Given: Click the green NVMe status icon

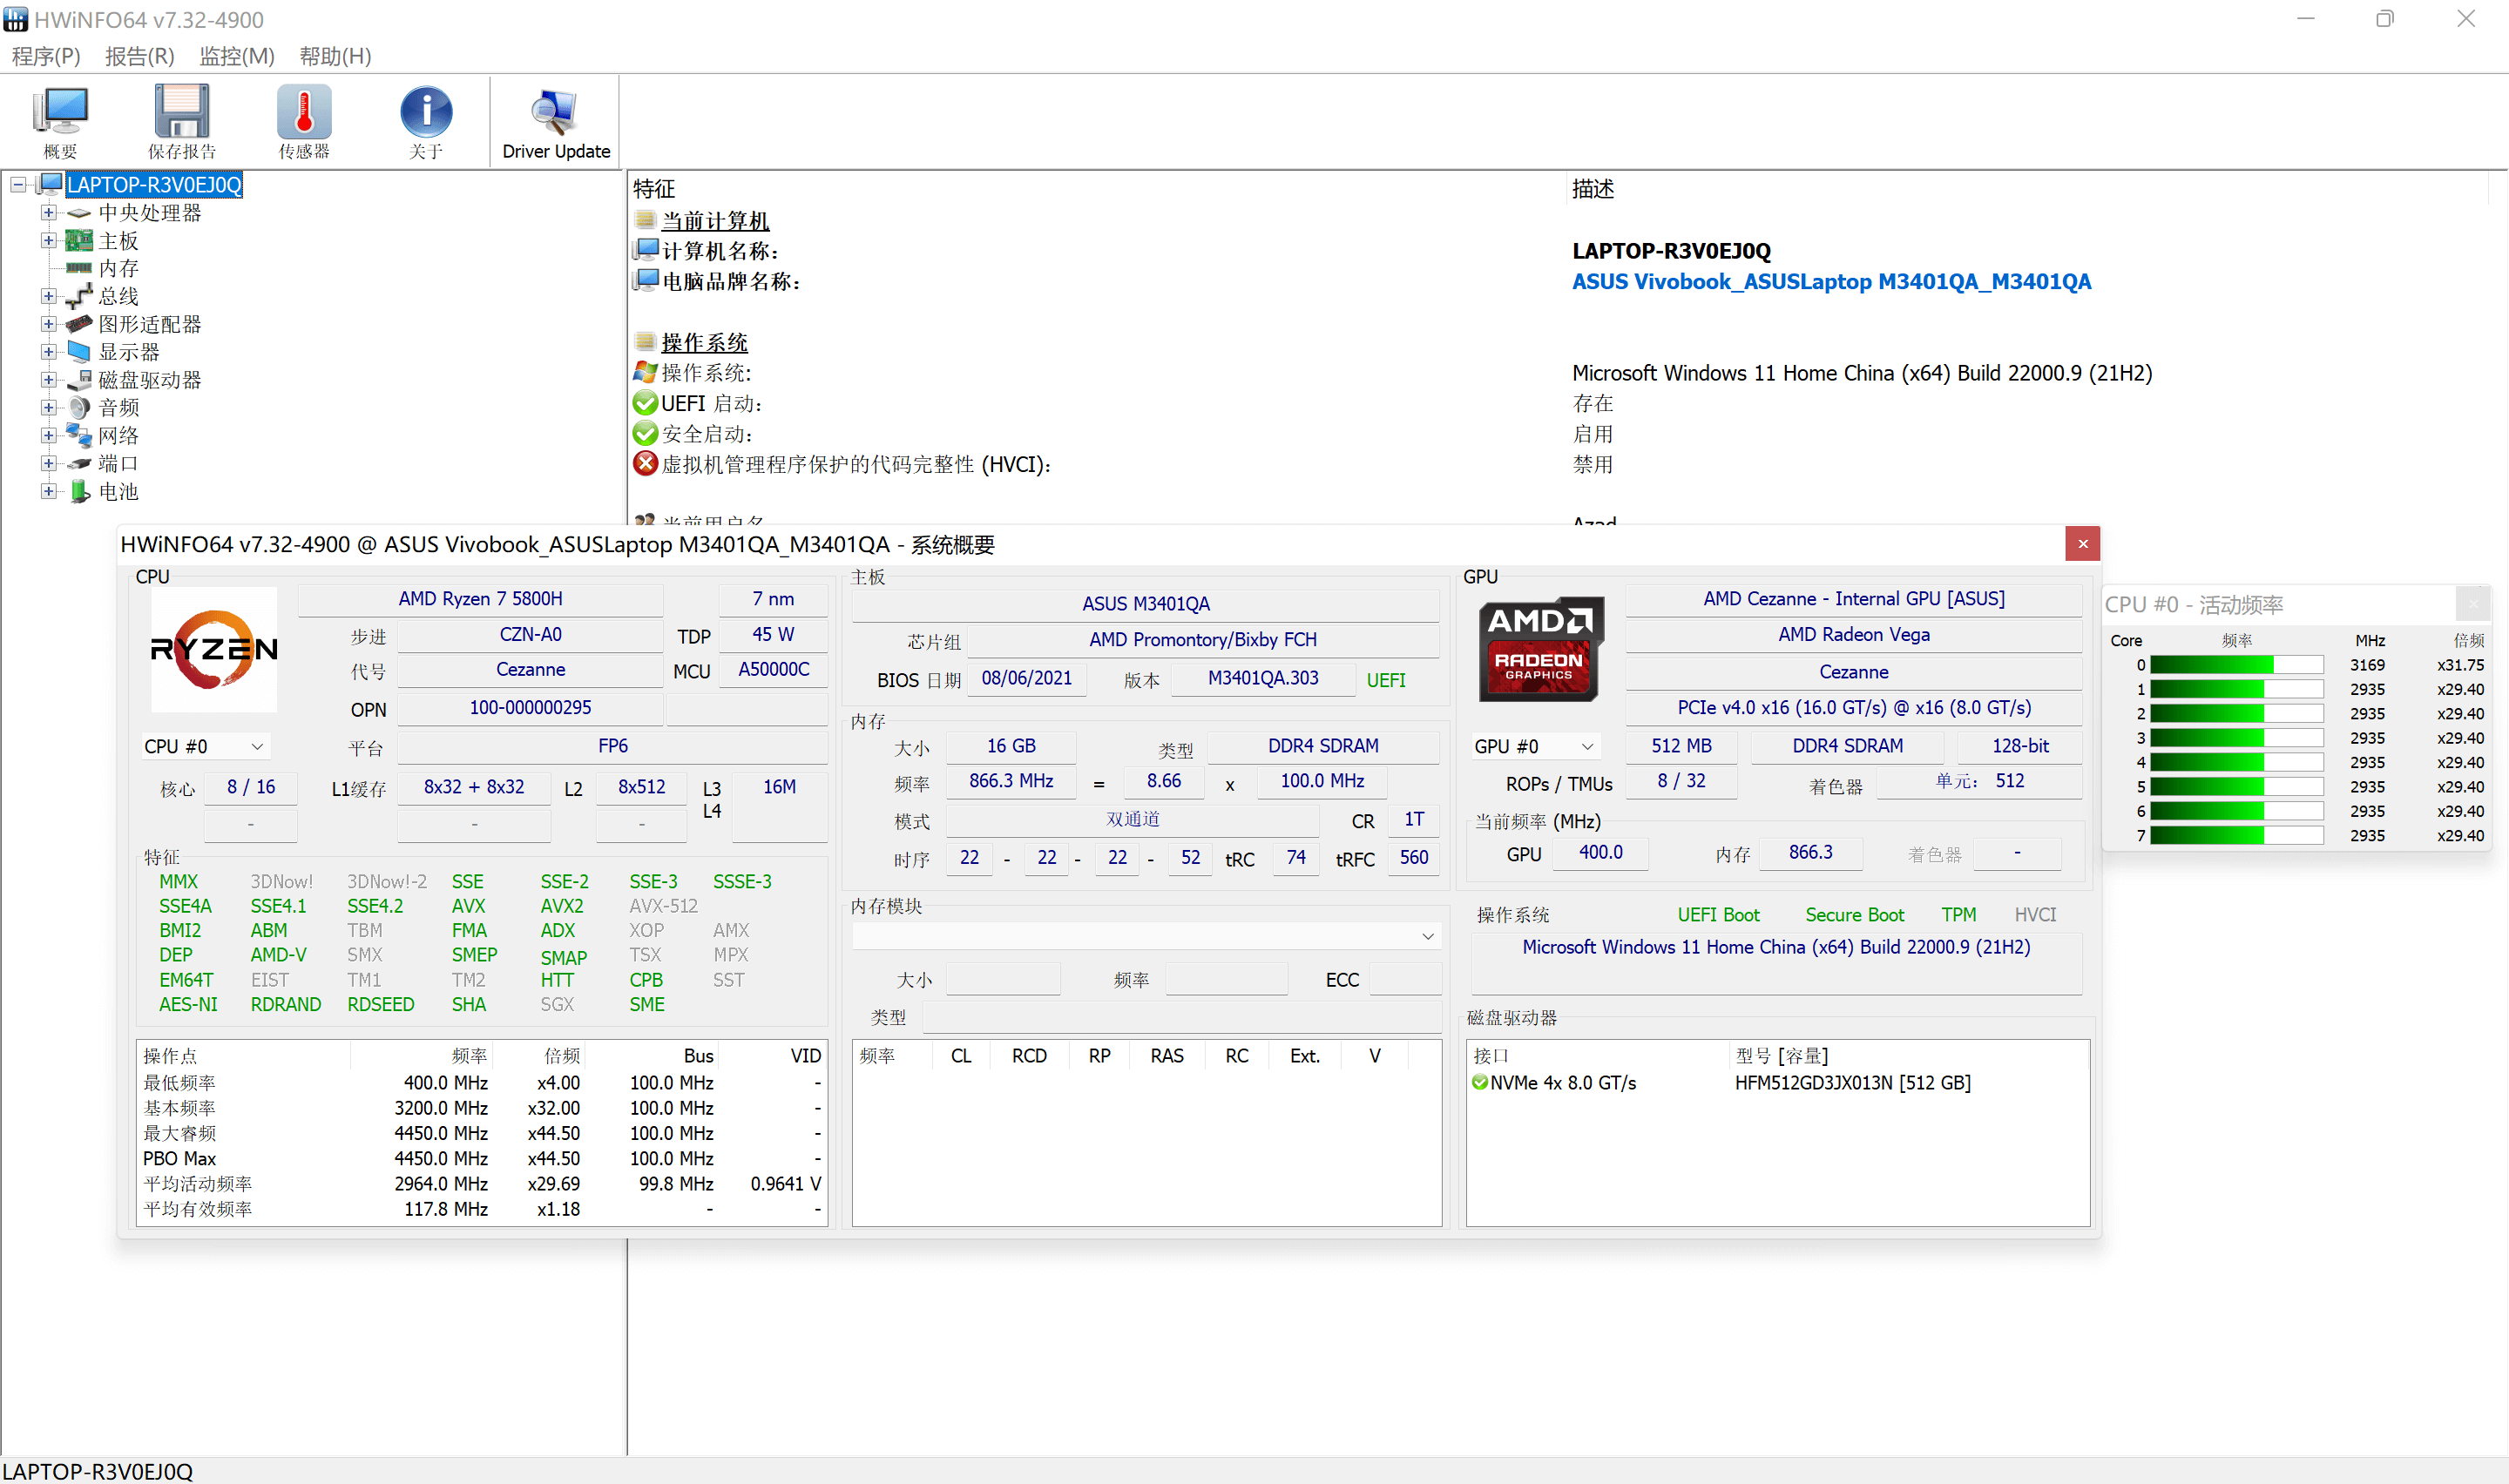Looking at the screenshot, I should [1479, 1082].
